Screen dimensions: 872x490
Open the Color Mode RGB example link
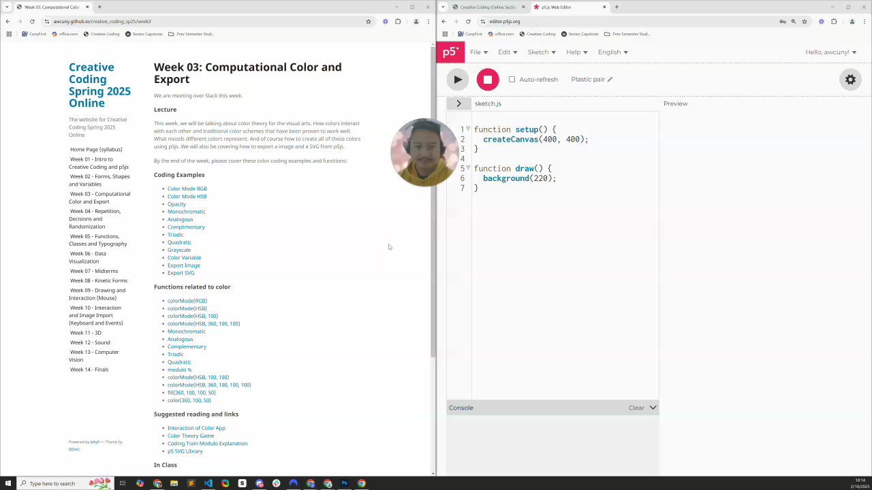[187, 189]
